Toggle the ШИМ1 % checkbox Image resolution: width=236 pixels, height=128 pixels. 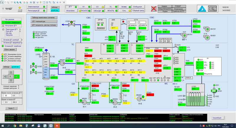(139, 25)
